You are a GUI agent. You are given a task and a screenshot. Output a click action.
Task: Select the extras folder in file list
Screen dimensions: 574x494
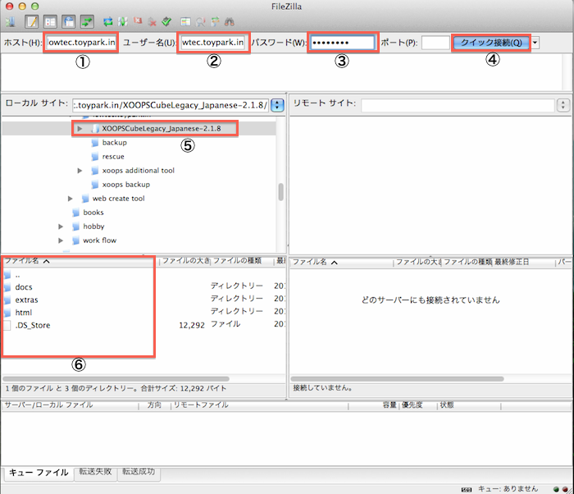coord(26,300)
